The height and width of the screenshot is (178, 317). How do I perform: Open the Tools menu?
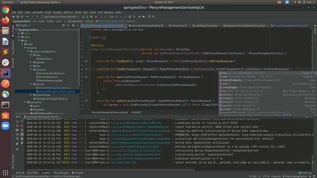(x=93, y=12)
